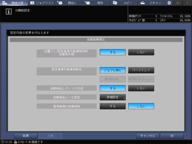
Task: Open 詳細設定 for 自動検品レベル設定
Action: (113, 97)
